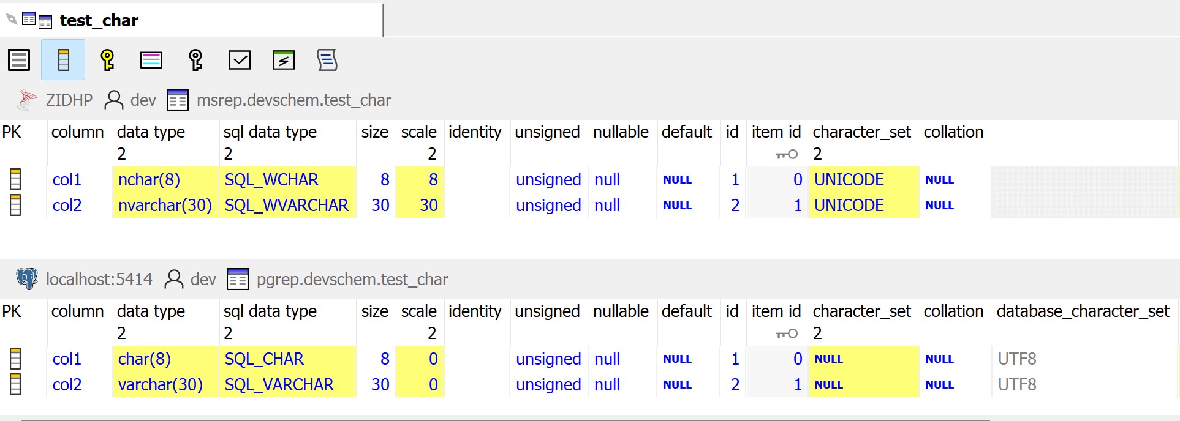Viewport: 1180px width, 421px height.
Task: Click the pin icon beside test_char tab
Action: (x=12, y=20)
